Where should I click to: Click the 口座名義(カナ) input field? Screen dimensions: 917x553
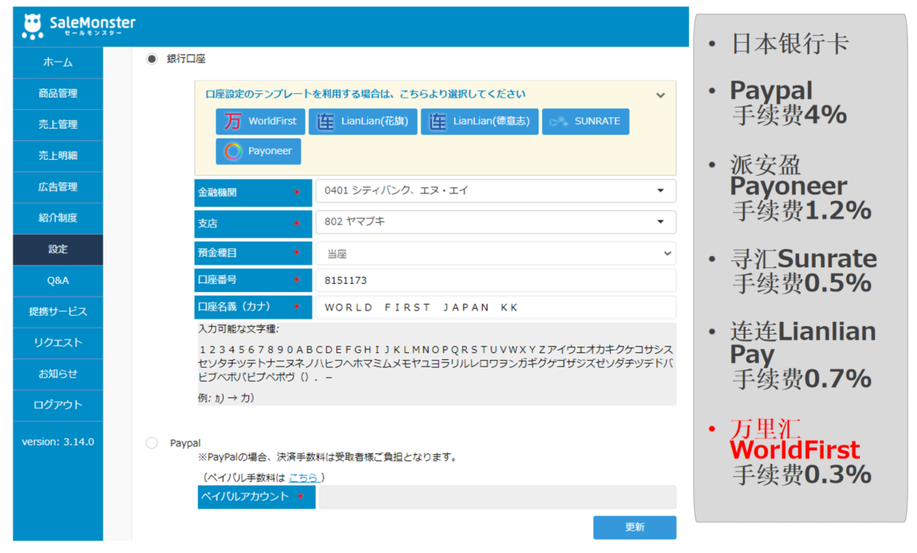pyautogui.click(x=496, y=308)
